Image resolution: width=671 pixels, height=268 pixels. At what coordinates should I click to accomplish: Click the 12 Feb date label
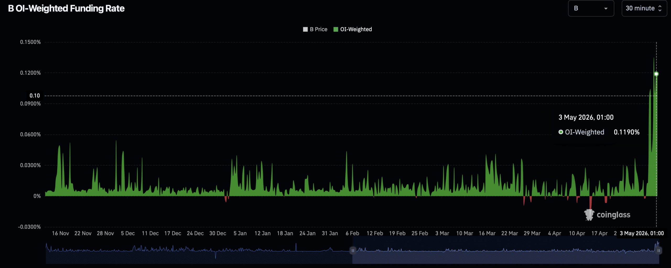(x=375, y=233)
